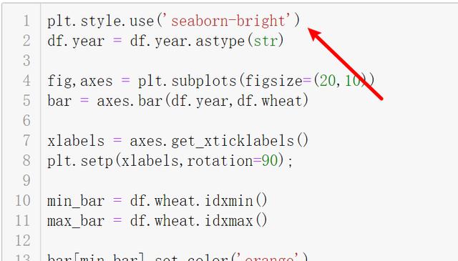Click the plt.setp function name
Viewport: 458px width, 261px height.
(80, 161)
